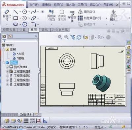Screen dimensions: 132x130
Task: Open the 工具(T) menu
Action: tap(82, 5)
